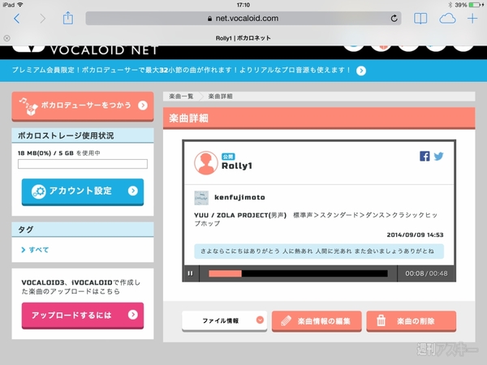
Task: Share song on Facebook
Action: tap(425, 156)
